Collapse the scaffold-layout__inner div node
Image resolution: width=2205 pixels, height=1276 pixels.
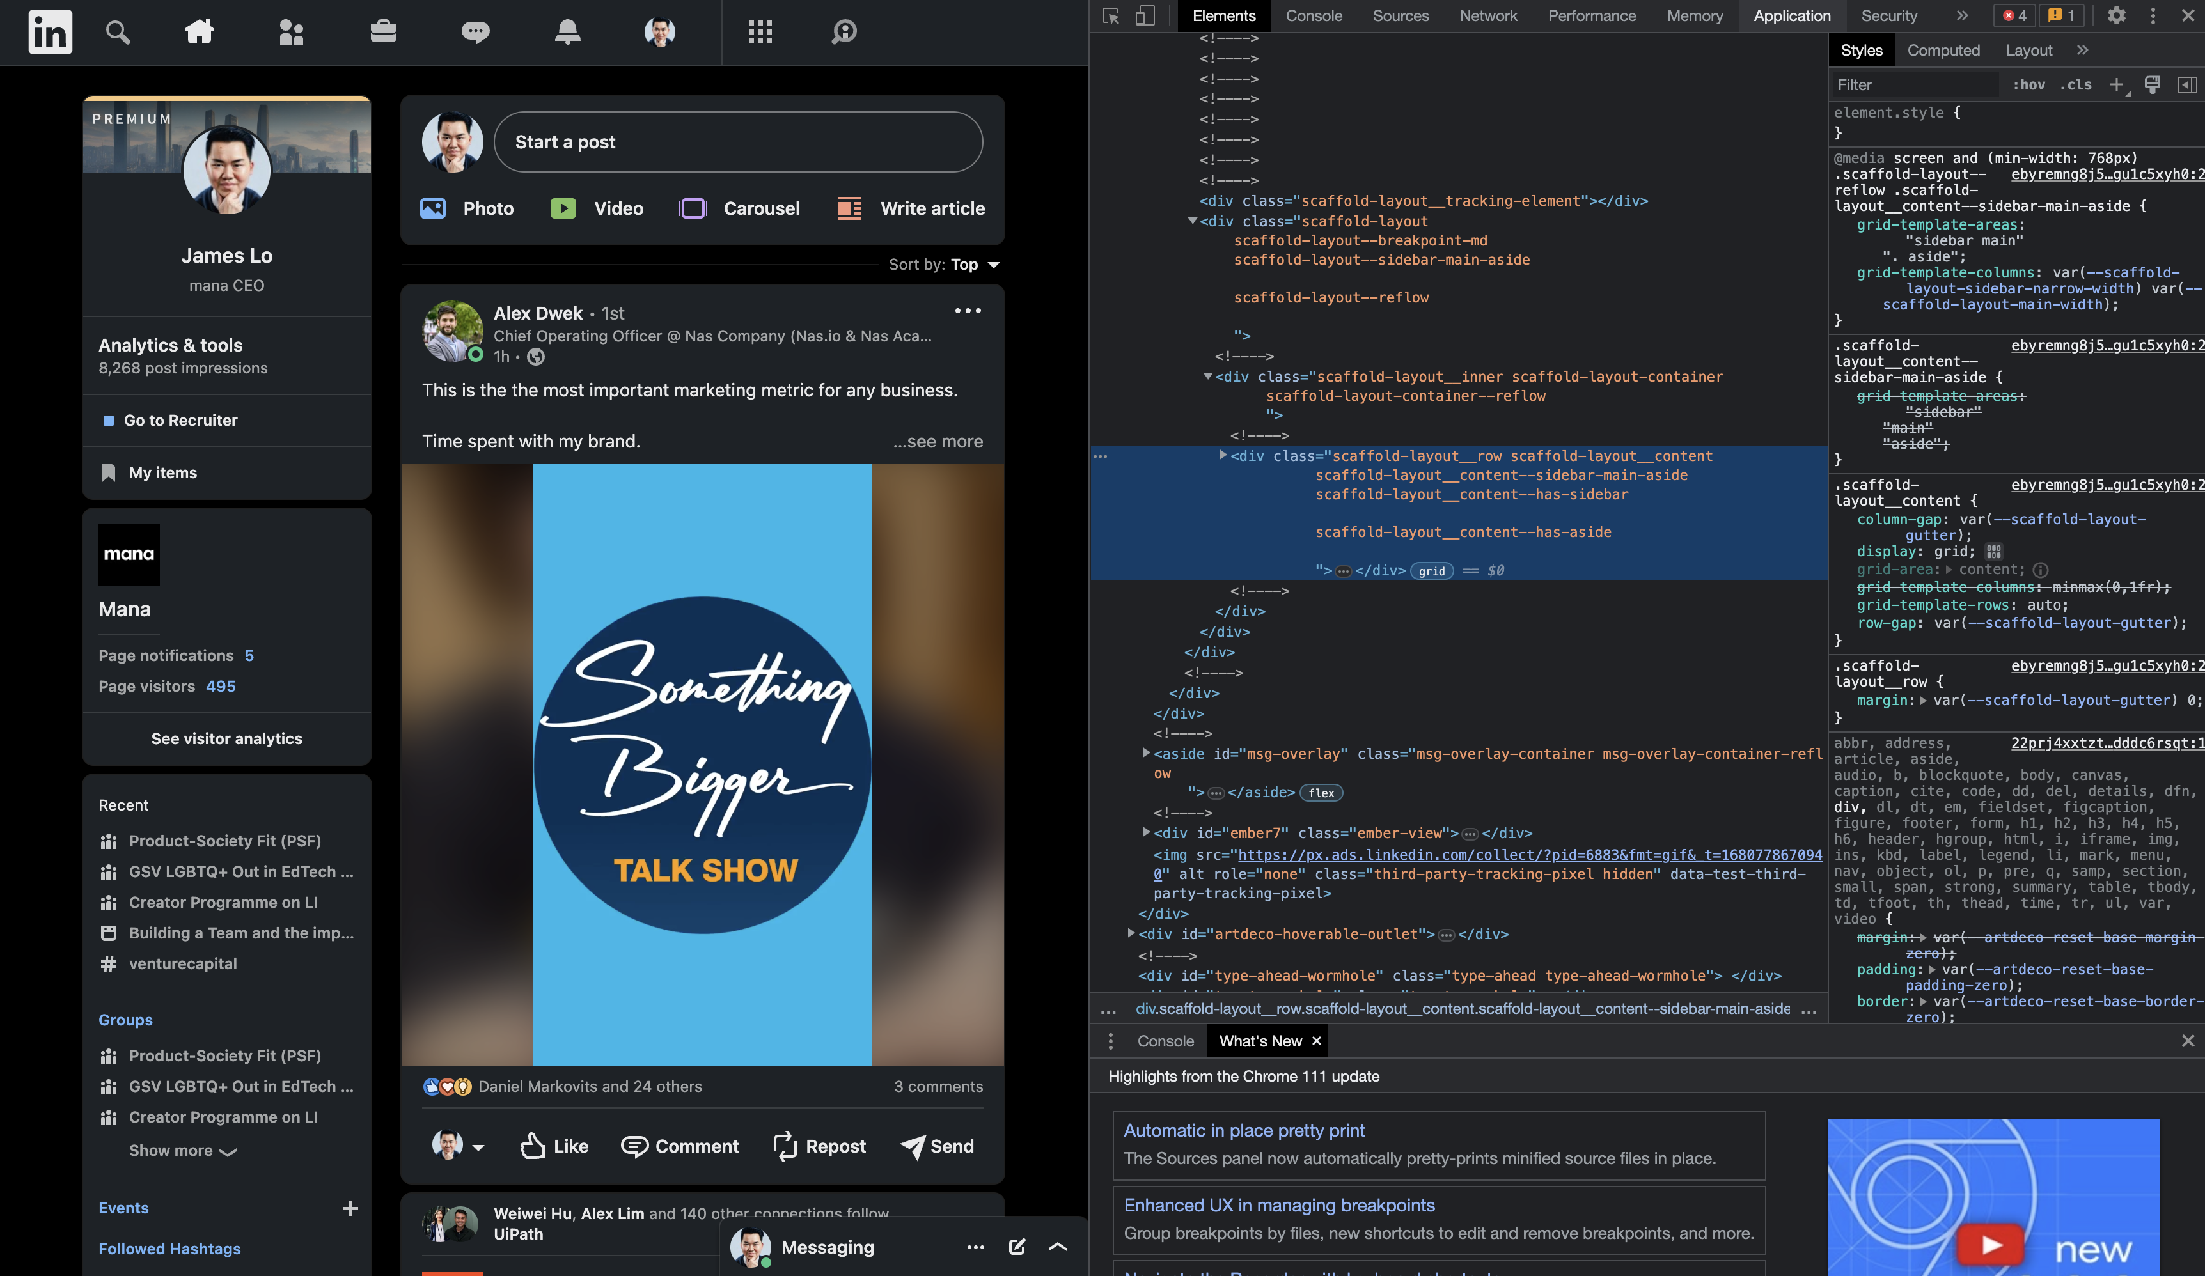point(1207,377)
